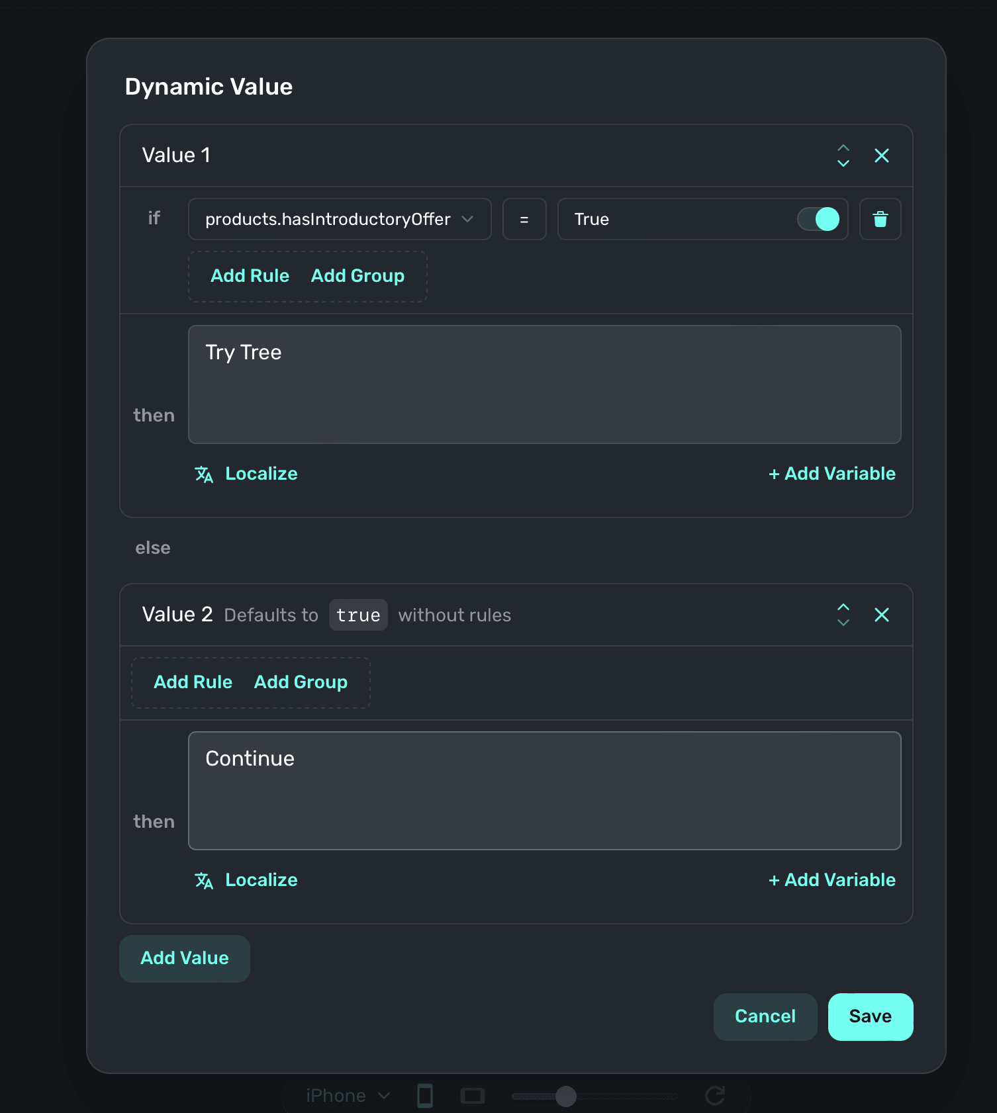This screenshot has width=997, height=1113.
Task: Click Add Rule in Value 1
Action: (x=250, y=276)
